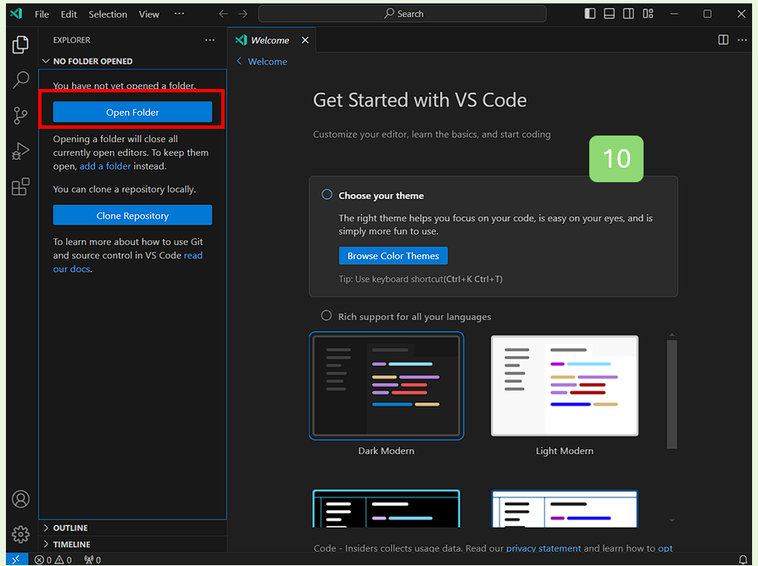
Task: Toggle primary side bar layout icon
Action: pos(590,14)
